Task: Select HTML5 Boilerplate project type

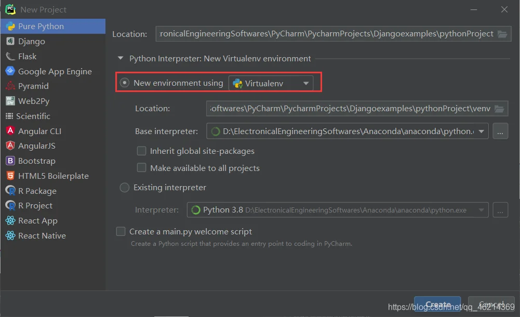Action: 53,176
